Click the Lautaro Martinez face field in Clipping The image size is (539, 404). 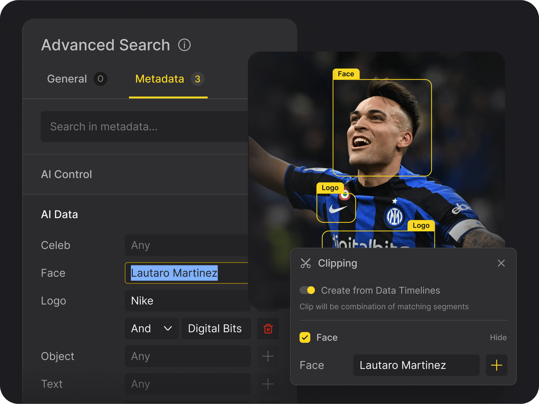click(416, 365)
